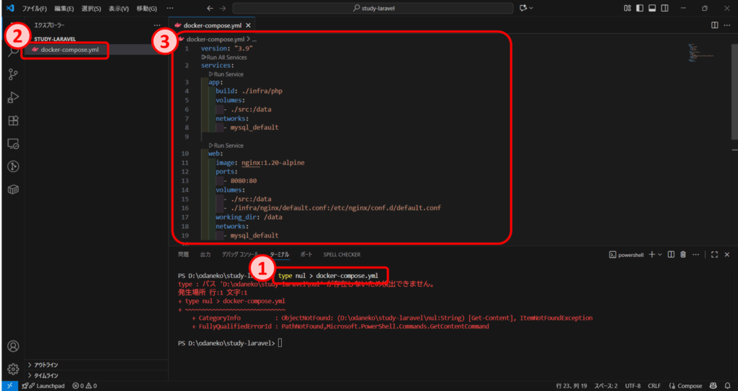This screenshot has height=391, width=738.
Task: Open Remote Explorer in the activity bar
Action: tap(13, 143)
